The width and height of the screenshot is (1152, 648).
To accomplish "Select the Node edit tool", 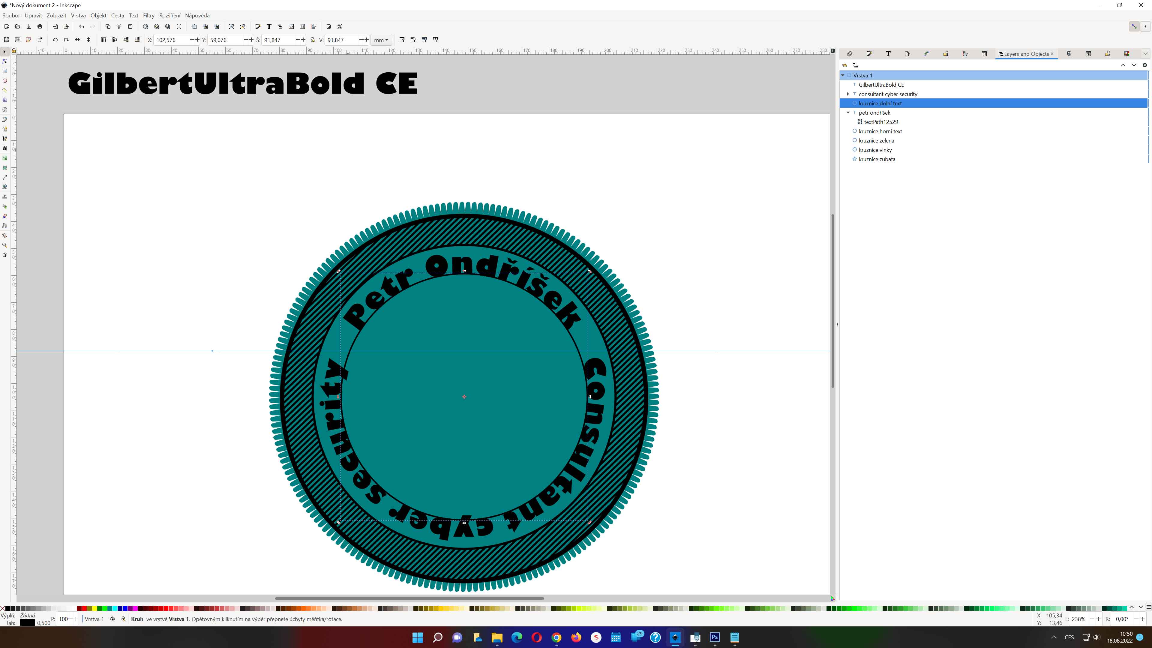I will 5,61.
